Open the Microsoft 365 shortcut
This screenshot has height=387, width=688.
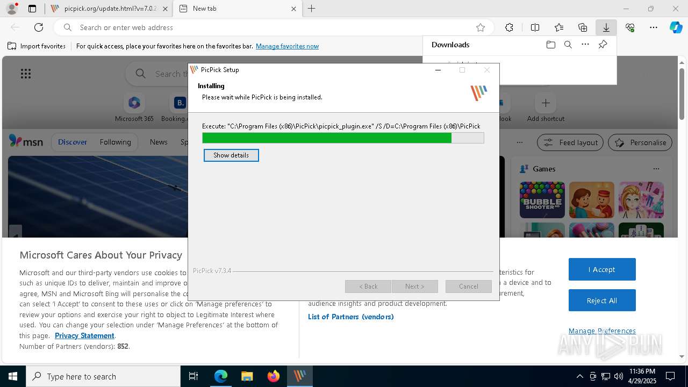(134, 108)
